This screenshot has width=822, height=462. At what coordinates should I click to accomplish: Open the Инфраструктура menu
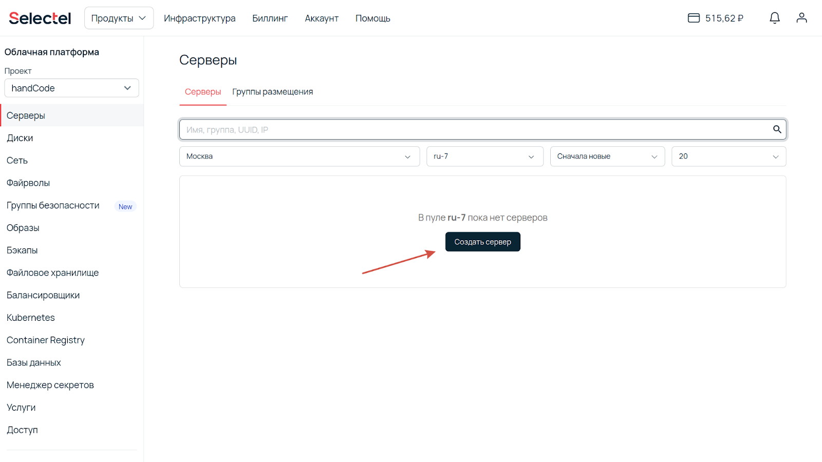199,18
